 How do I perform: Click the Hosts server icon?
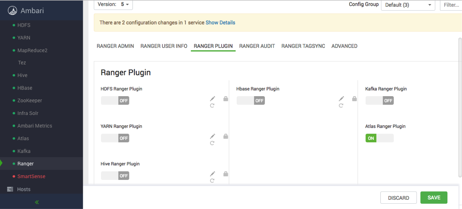tap(10, 189)
